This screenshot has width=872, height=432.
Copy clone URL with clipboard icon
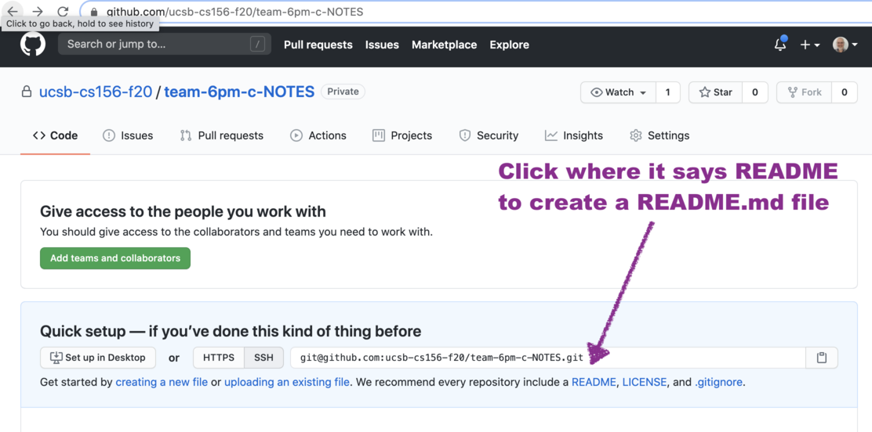(x=821, y=358)
